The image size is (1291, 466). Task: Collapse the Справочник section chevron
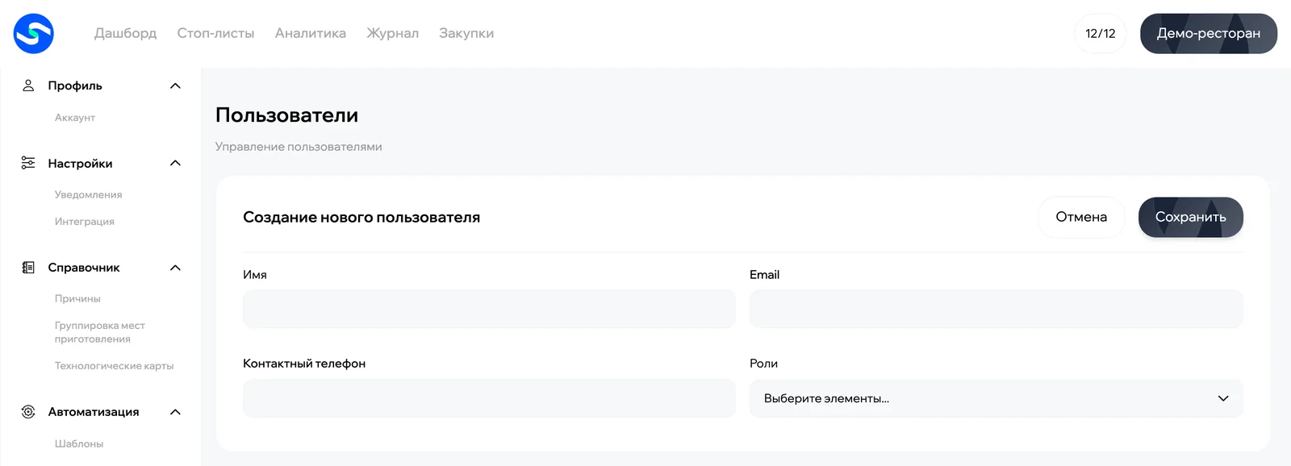coord(175,268)
